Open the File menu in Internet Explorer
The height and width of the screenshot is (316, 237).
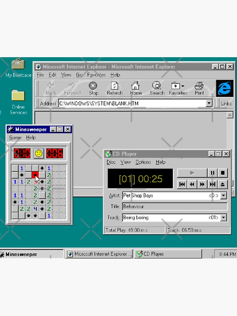tap(40, 75)
